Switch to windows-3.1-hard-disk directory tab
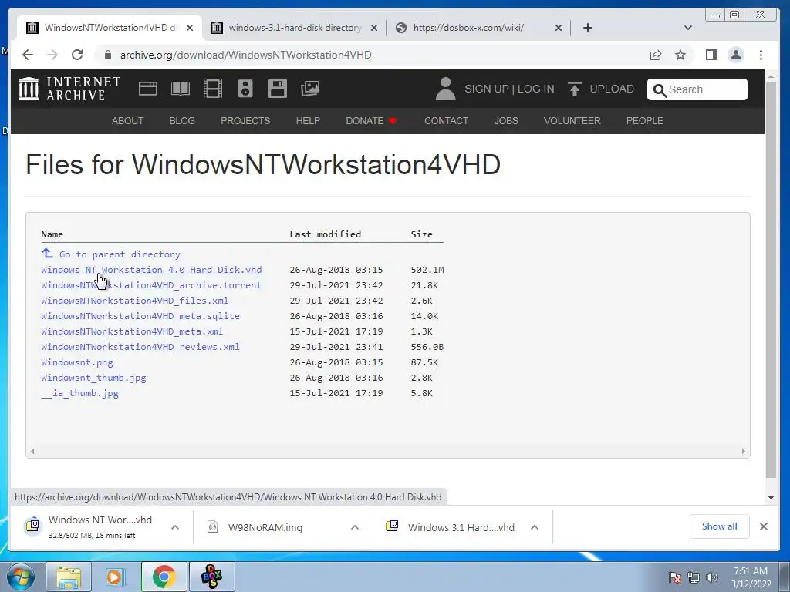This screenshot has height=592, width=790. pyautogui.click(x=294, y=28)
